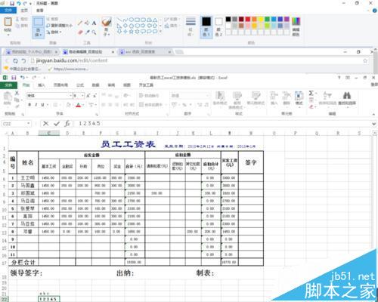Screen dimensions: 378x302
Task: Bookmark page with the star icon
Action: pos(365,61)
